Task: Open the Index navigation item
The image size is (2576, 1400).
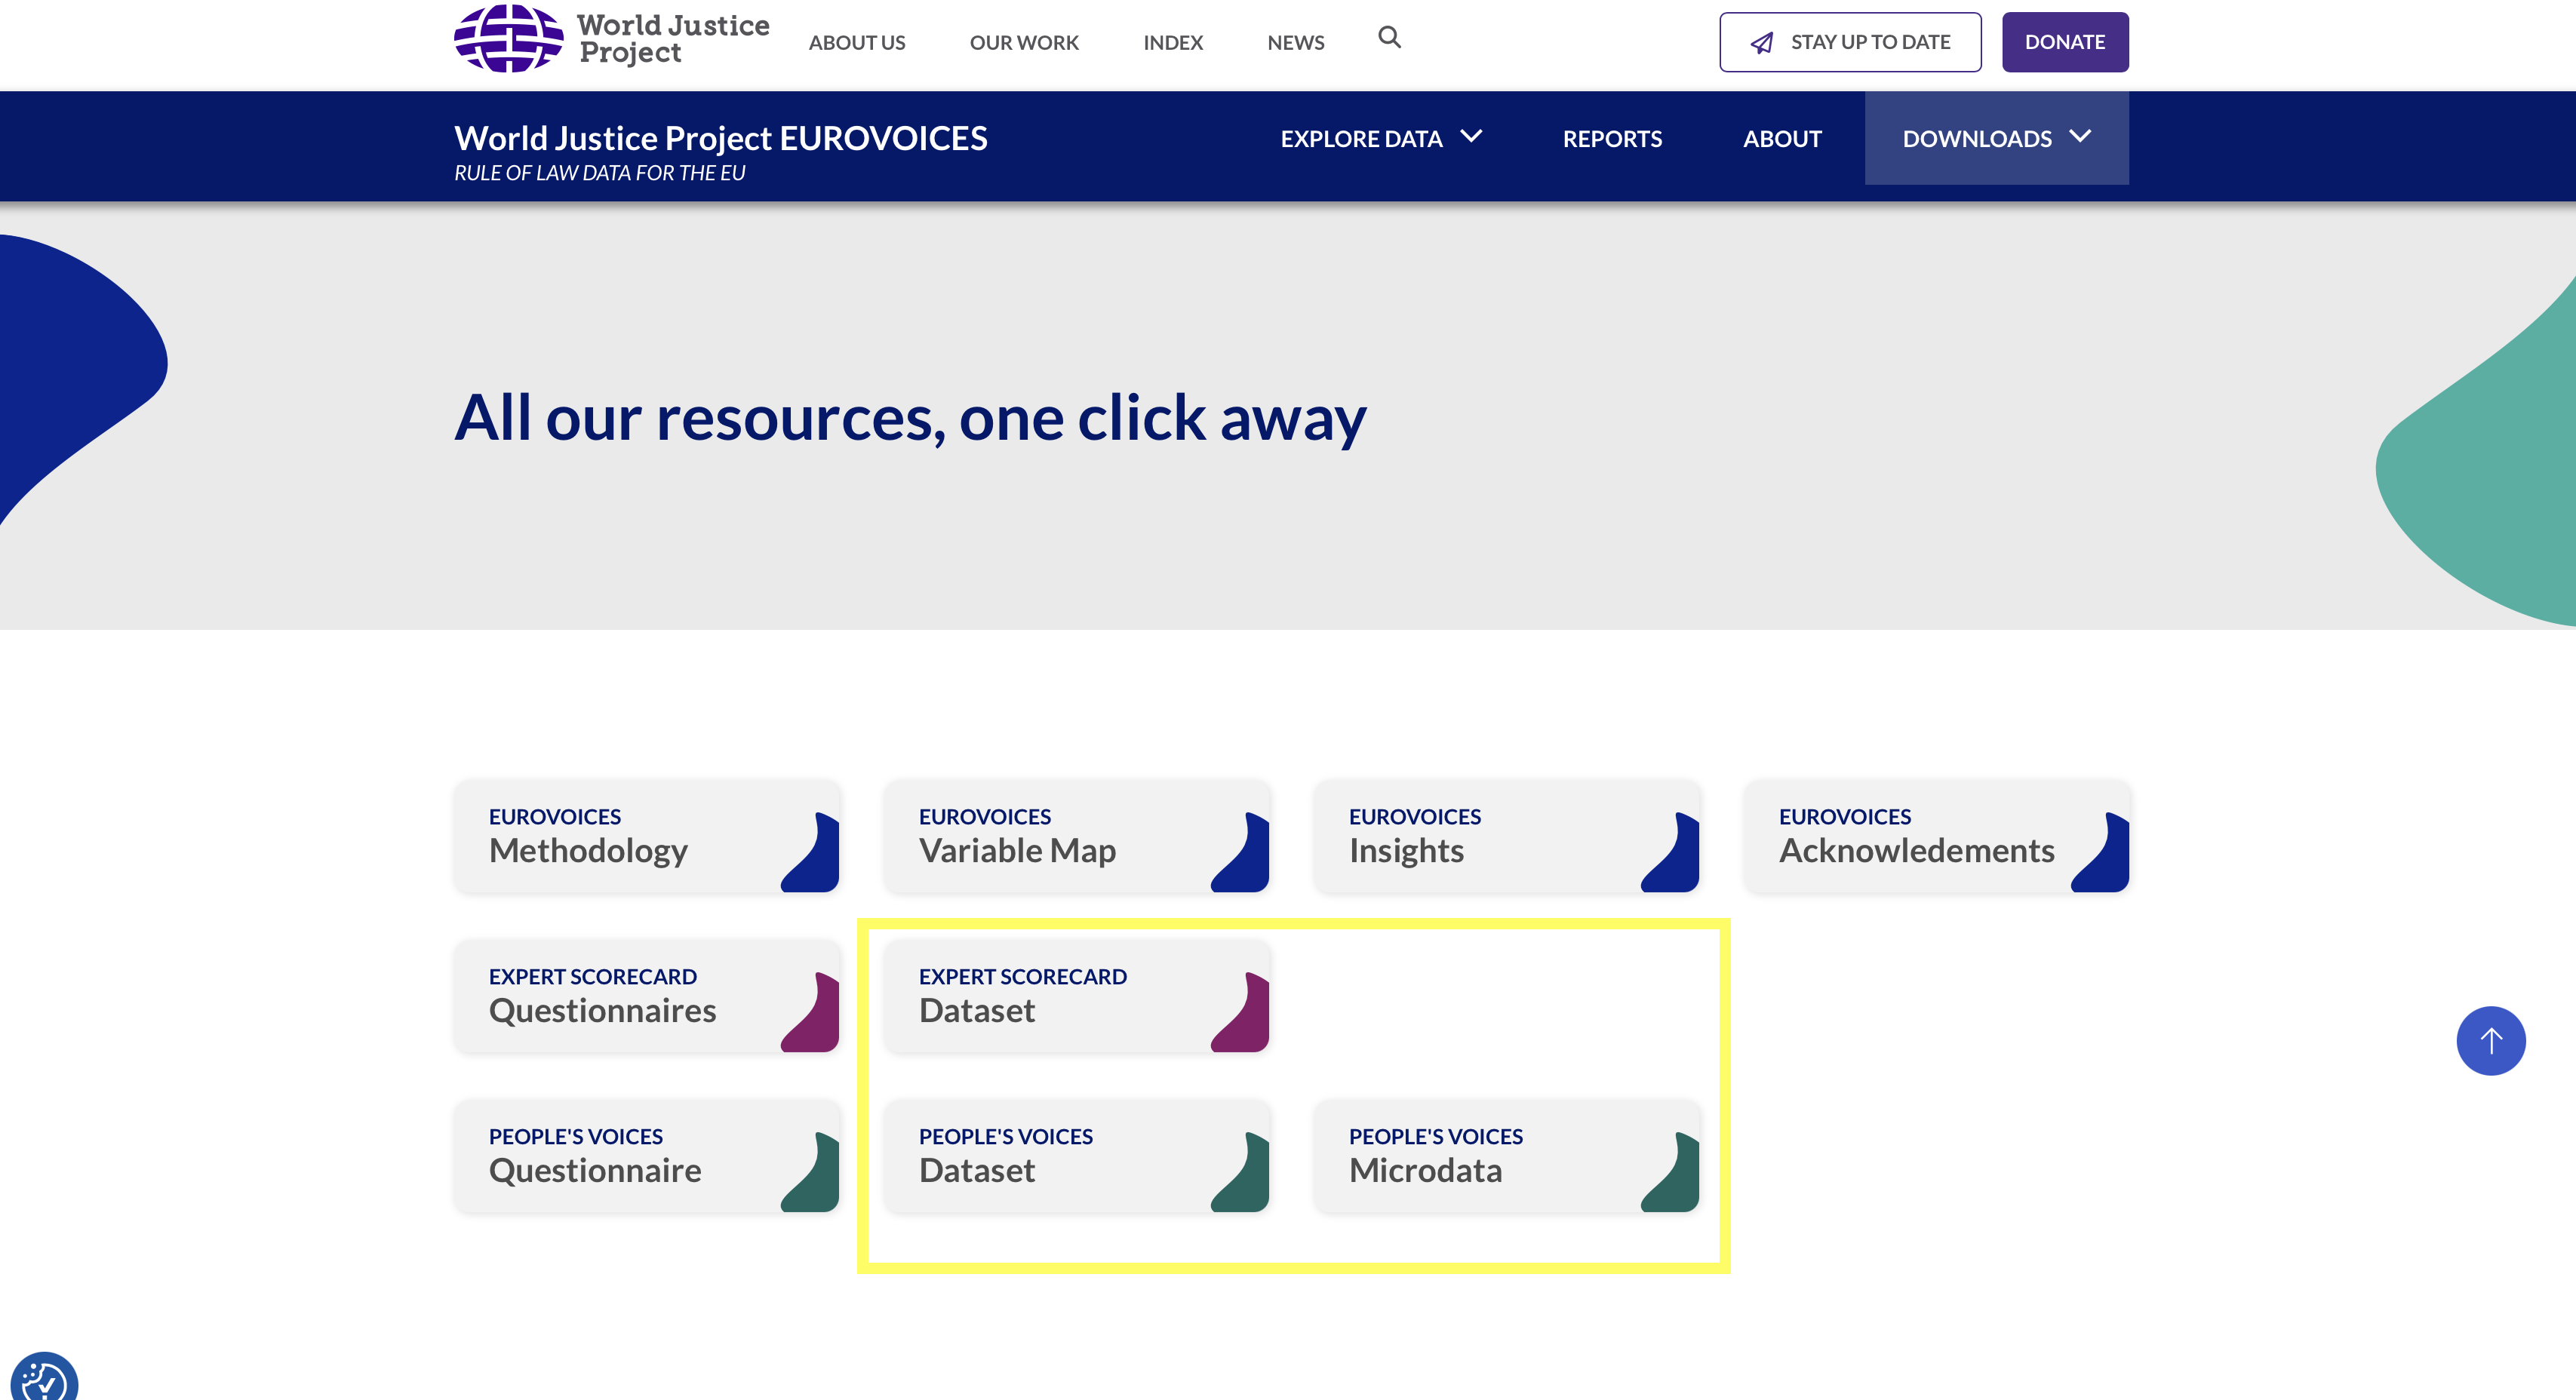Action: pyautogui.click(x=1173, y=42)
